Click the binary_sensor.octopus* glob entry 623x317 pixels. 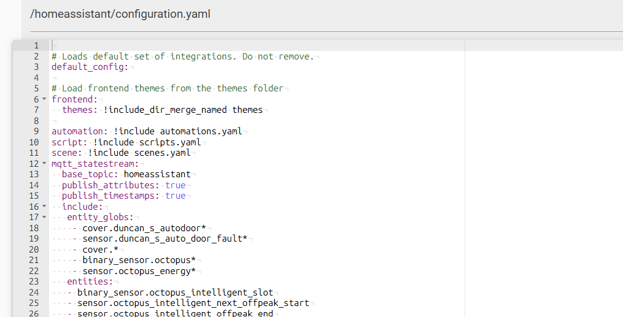point(139,260)
